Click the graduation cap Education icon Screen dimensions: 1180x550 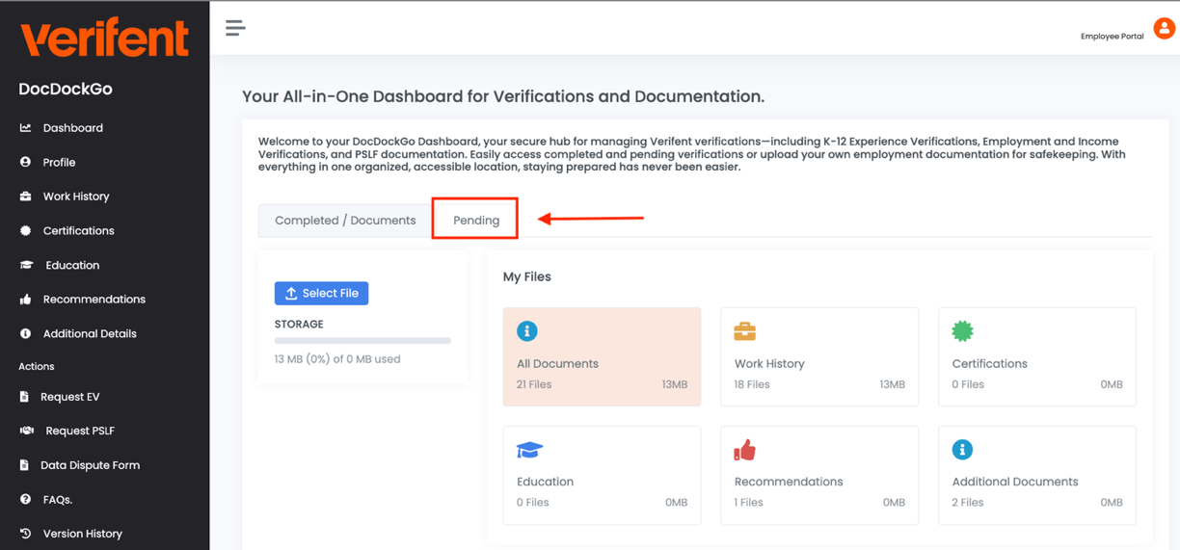529,450
